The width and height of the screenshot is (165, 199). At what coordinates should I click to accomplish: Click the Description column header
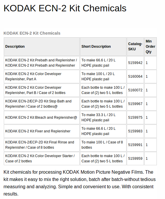42,47
